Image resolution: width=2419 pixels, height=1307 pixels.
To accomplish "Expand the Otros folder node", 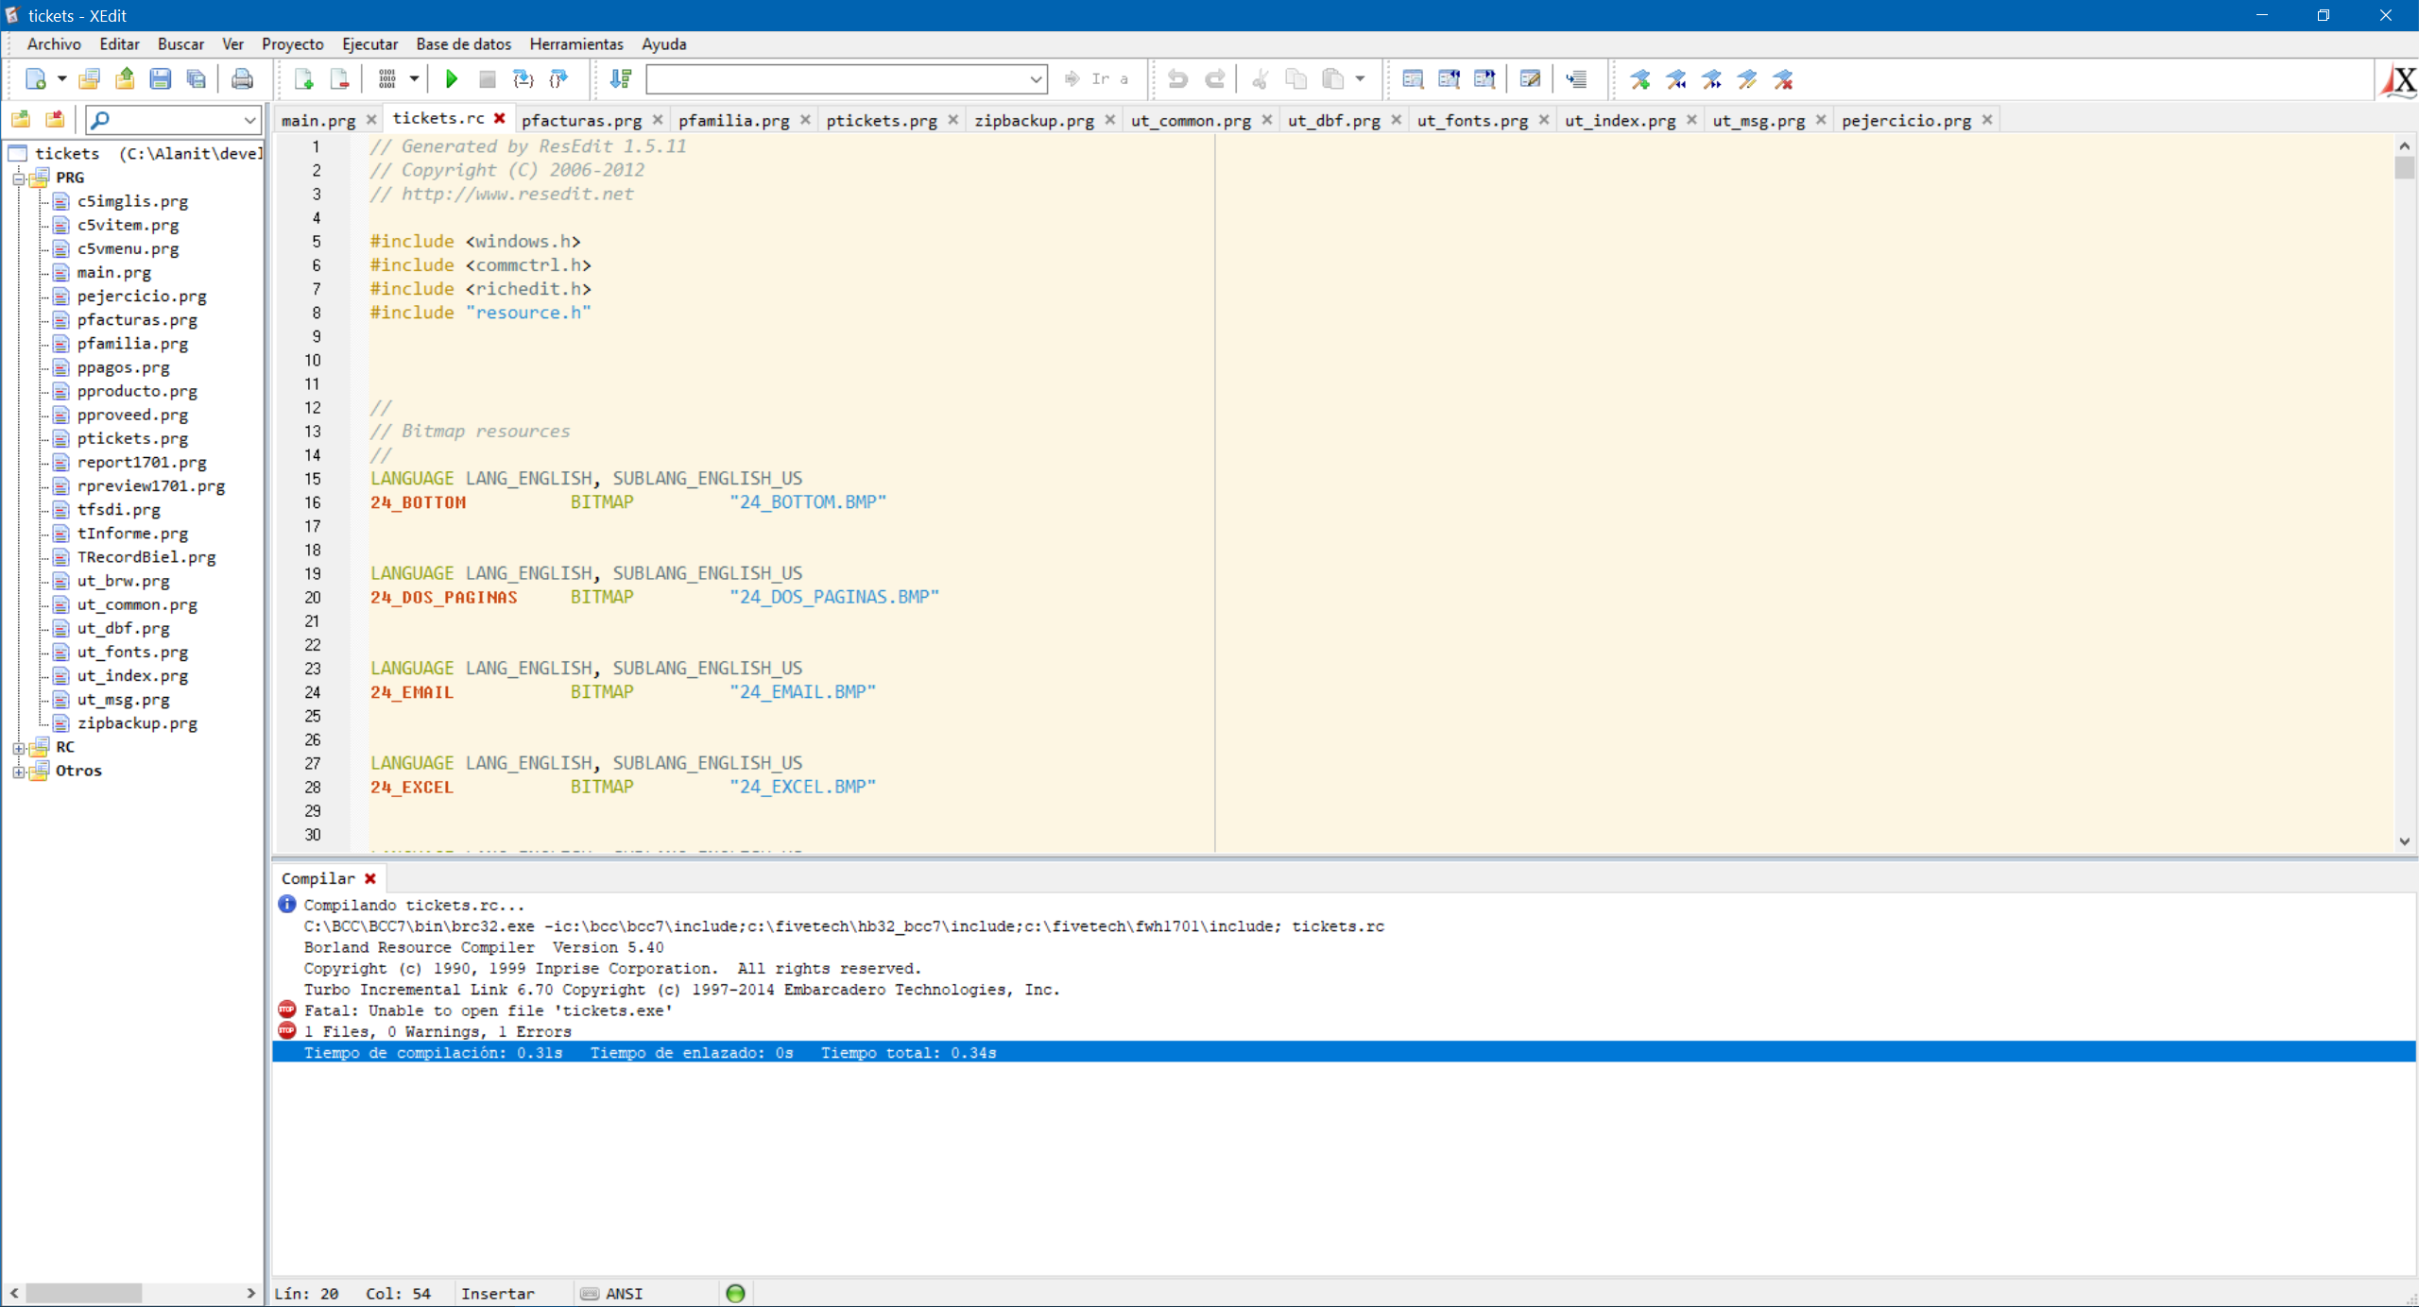I will (18, 771).
